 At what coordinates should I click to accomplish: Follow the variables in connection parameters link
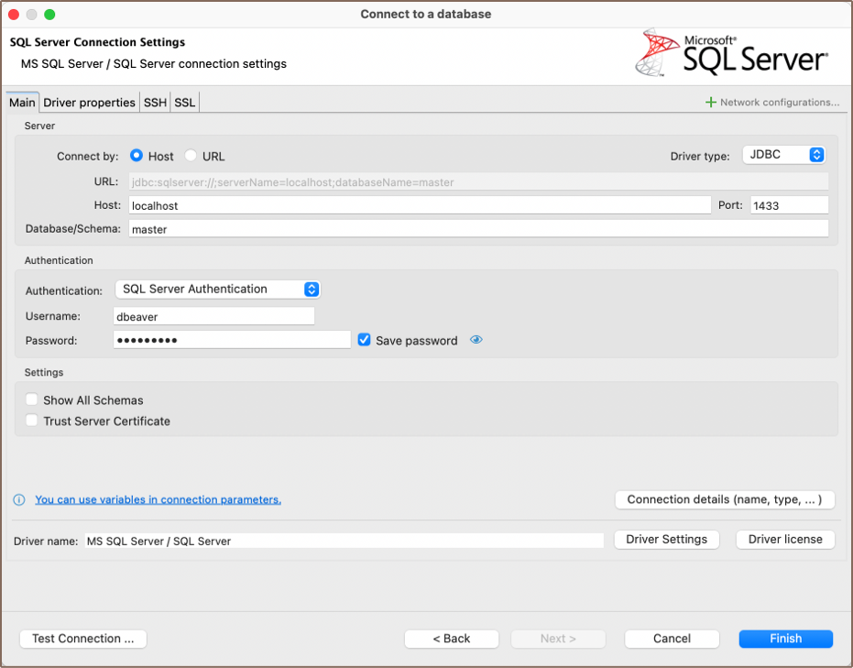[x=158, y=500]
